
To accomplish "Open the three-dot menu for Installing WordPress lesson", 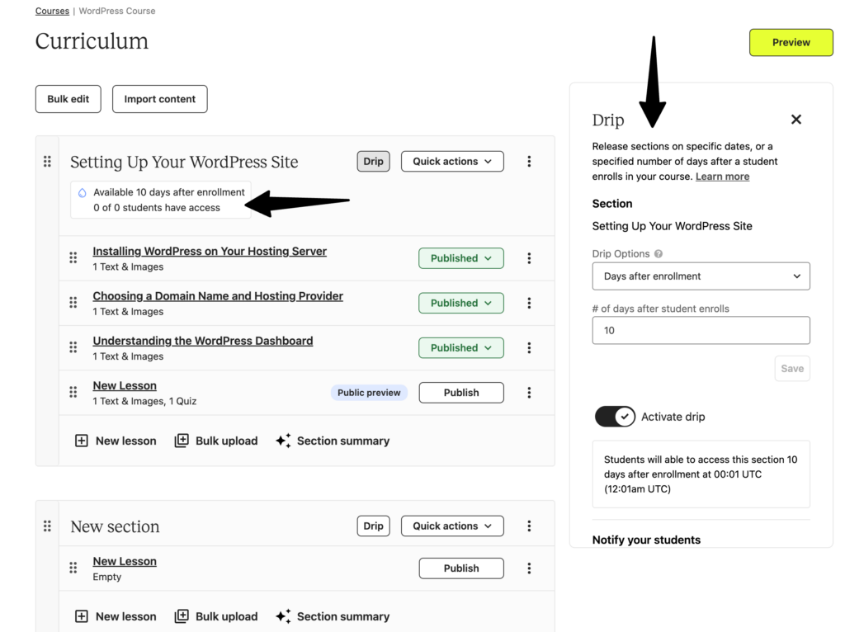I will coord(529,258).
